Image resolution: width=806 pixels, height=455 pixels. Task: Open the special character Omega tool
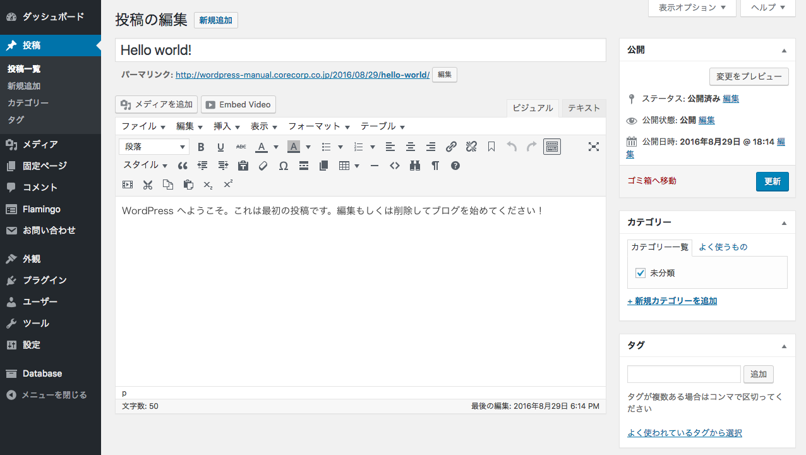coord(284,166)
